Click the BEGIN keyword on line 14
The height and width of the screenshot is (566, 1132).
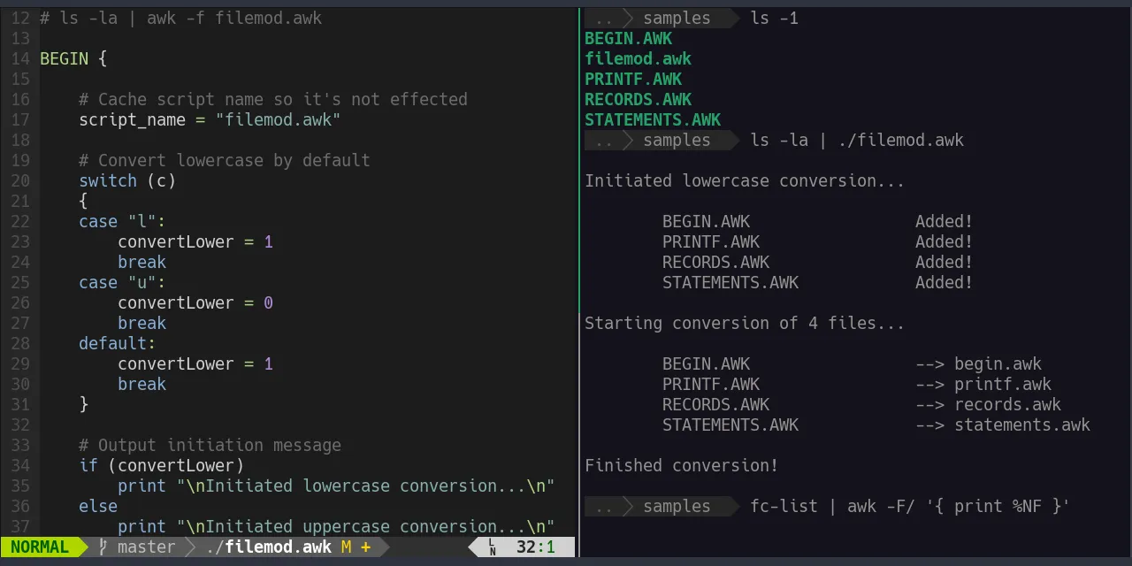point(64,59)
